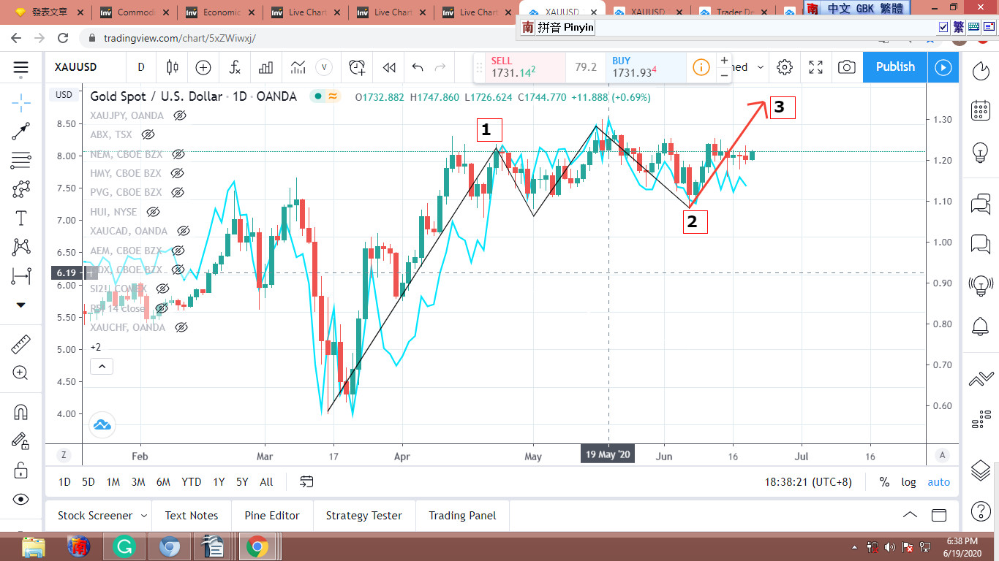999x561 pixels.
Task: Click the BUY 1731.93 button
Action: [646, 67]
